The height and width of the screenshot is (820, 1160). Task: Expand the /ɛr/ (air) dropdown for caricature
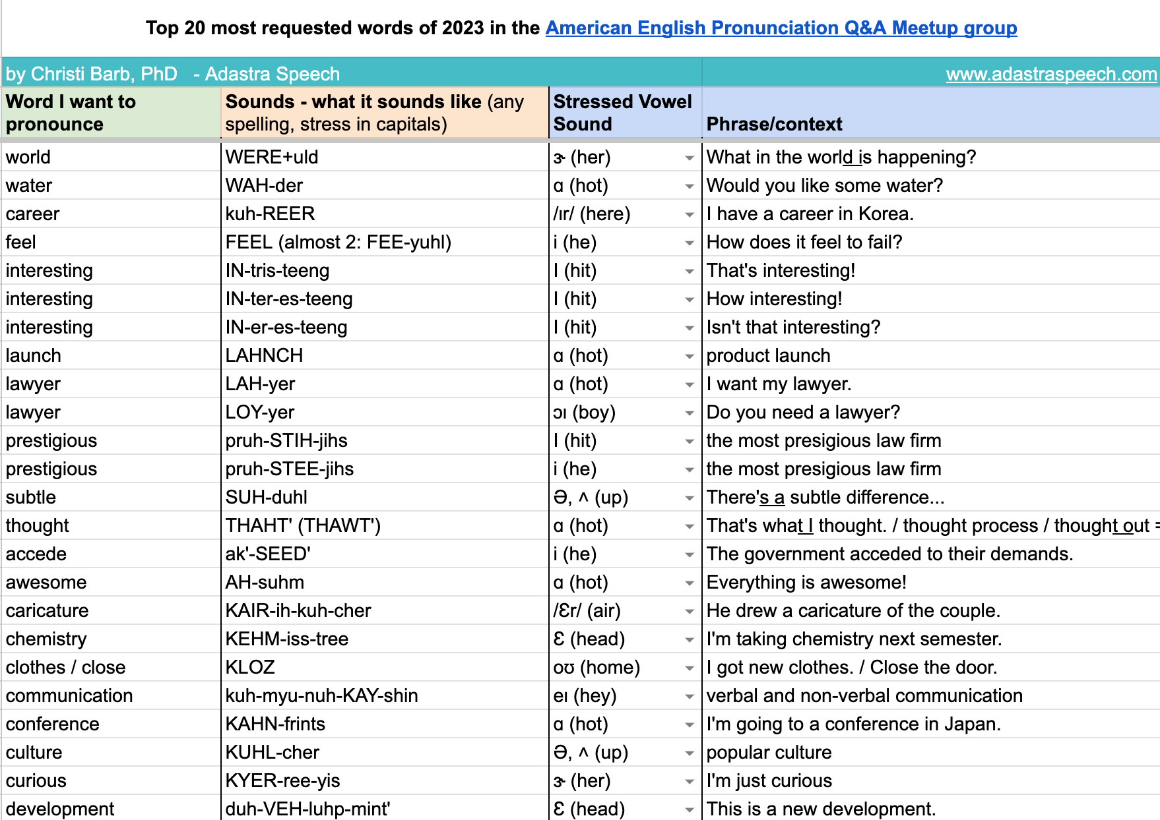[689, 612]
